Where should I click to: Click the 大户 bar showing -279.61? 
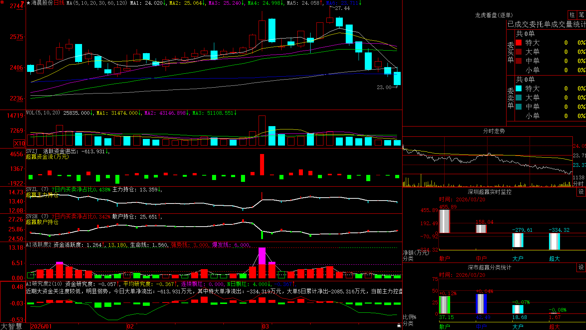518,240
